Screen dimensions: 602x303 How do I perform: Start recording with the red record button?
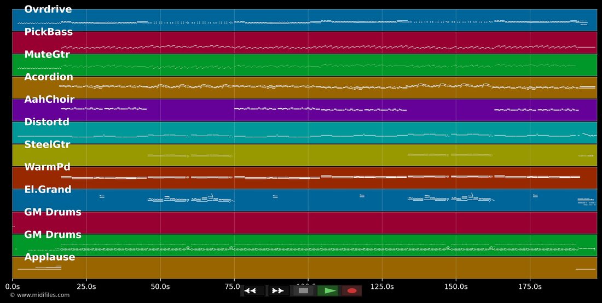pos(352,291)
